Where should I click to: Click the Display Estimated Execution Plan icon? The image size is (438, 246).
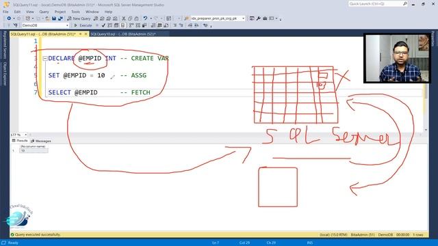(x=109, y=25)
